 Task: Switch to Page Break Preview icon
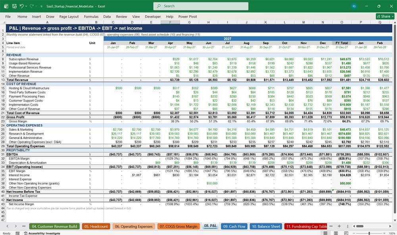[x=346, y=233]
